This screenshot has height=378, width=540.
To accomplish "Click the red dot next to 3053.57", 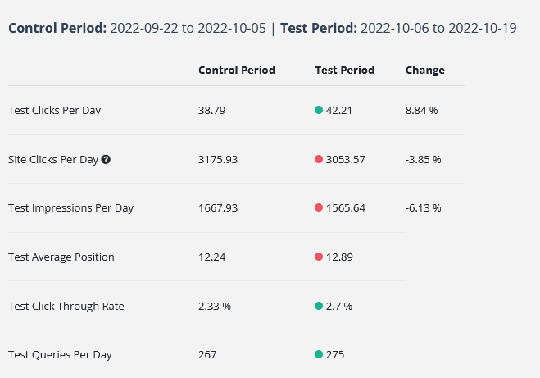I will click(x=319, y=159).
